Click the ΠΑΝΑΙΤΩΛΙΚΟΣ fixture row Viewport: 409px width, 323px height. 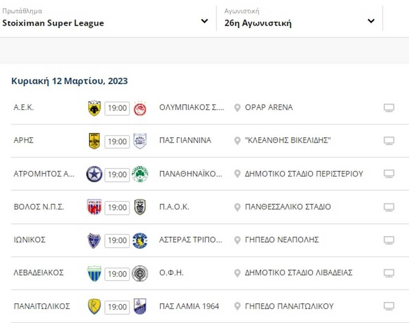tap(200, 307)
